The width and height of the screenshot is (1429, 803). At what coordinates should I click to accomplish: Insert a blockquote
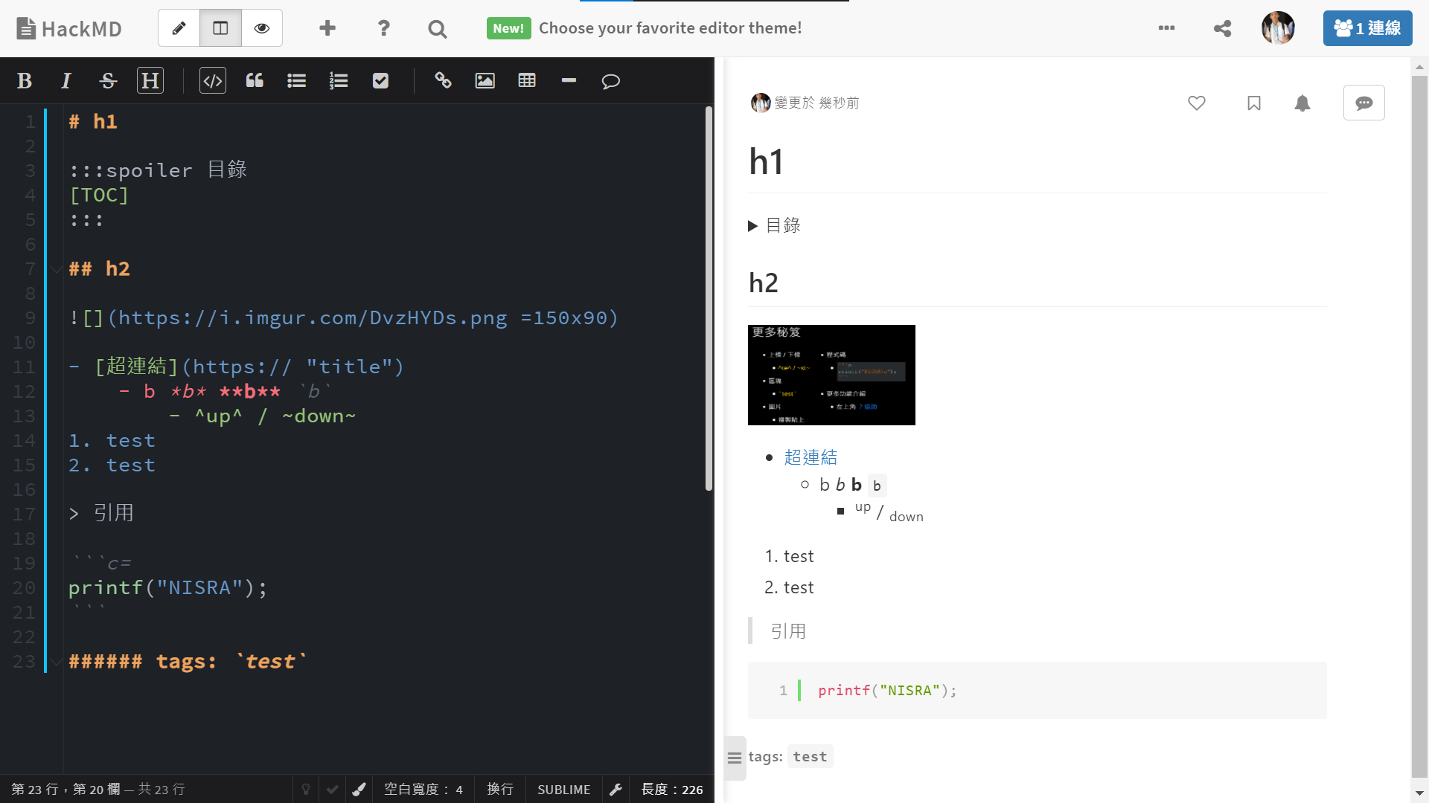click(255, 80)
